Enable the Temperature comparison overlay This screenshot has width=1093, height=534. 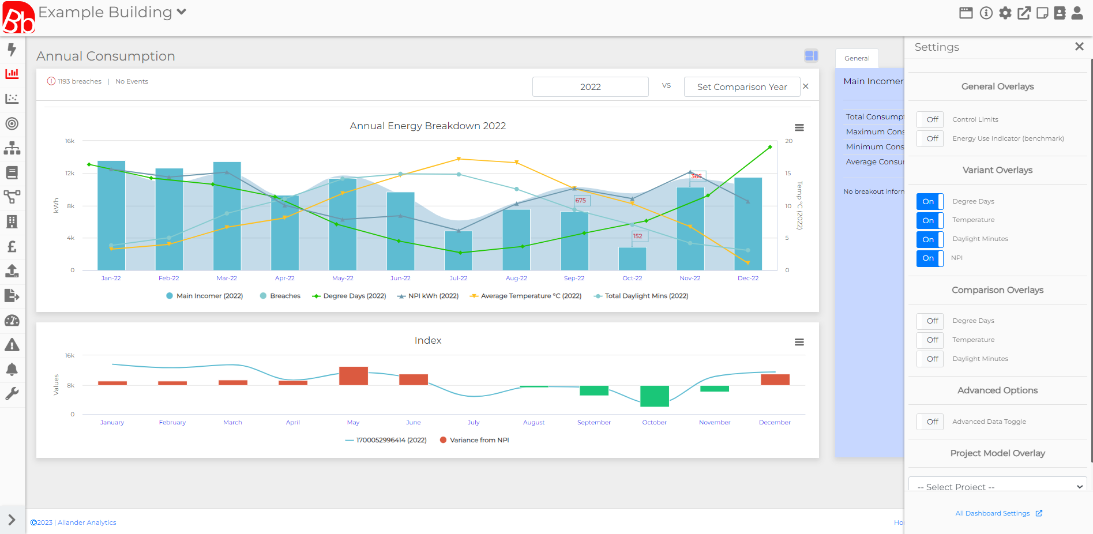pyautogui.click(x=930, y=340)
